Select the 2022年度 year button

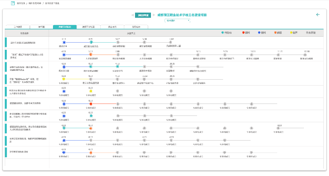tap(143, 15)
